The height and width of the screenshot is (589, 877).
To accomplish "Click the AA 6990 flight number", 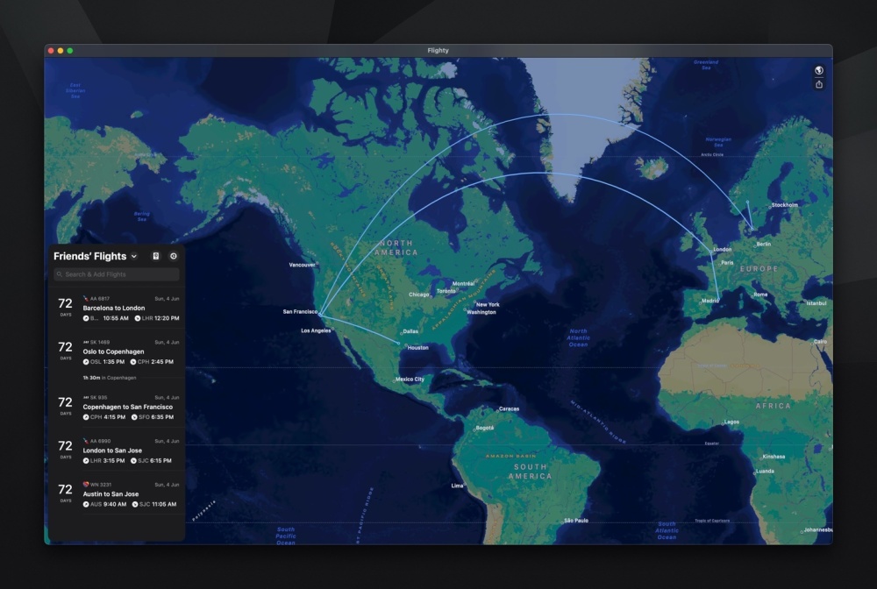I will 100,441.
